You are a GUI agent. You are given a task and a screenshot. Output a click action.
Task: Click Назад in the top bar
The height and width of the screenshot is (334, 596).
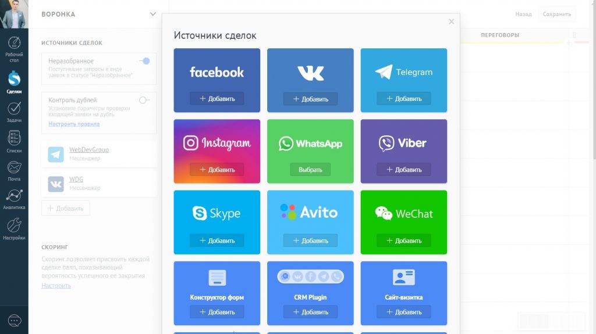coord(523,14)
